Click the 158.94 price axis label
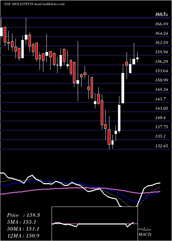 coord(161,52)
